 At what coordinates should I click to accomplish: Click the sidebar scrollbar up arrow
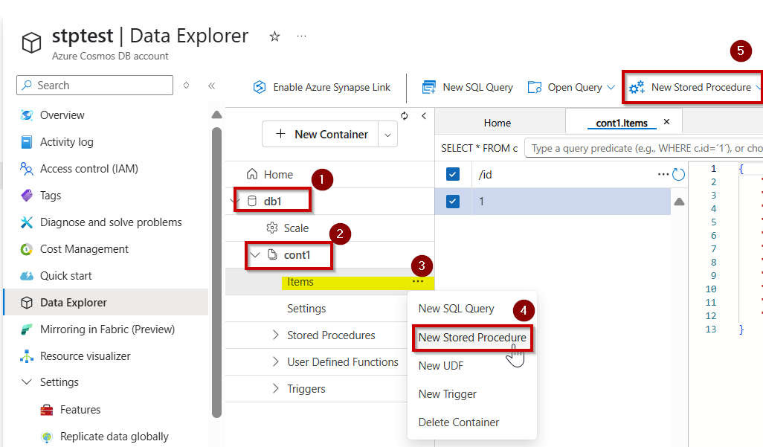coord(217,115)
